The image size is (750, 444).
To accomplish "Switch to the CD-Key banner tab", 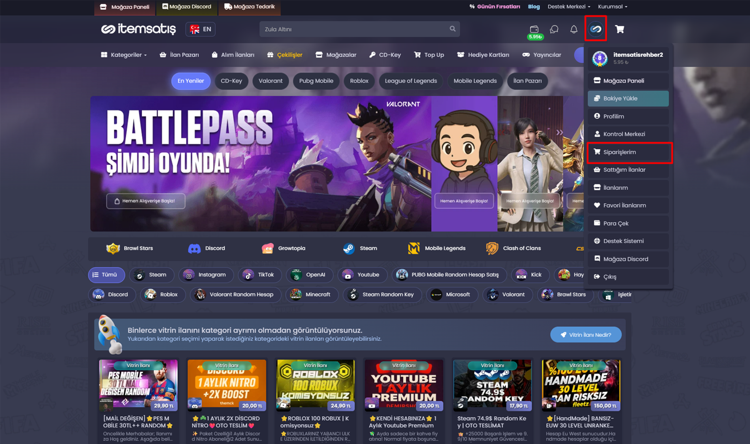I will (x=231, y=81).
